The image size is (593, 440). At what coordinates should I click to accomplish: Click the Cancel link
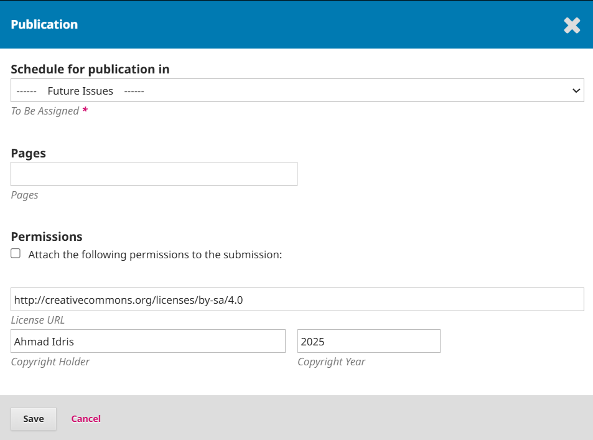(x=86, y=419)
